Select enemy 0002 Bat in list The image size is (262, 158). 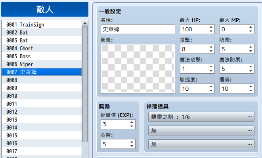pyautogui.click(x=42, y=32)
